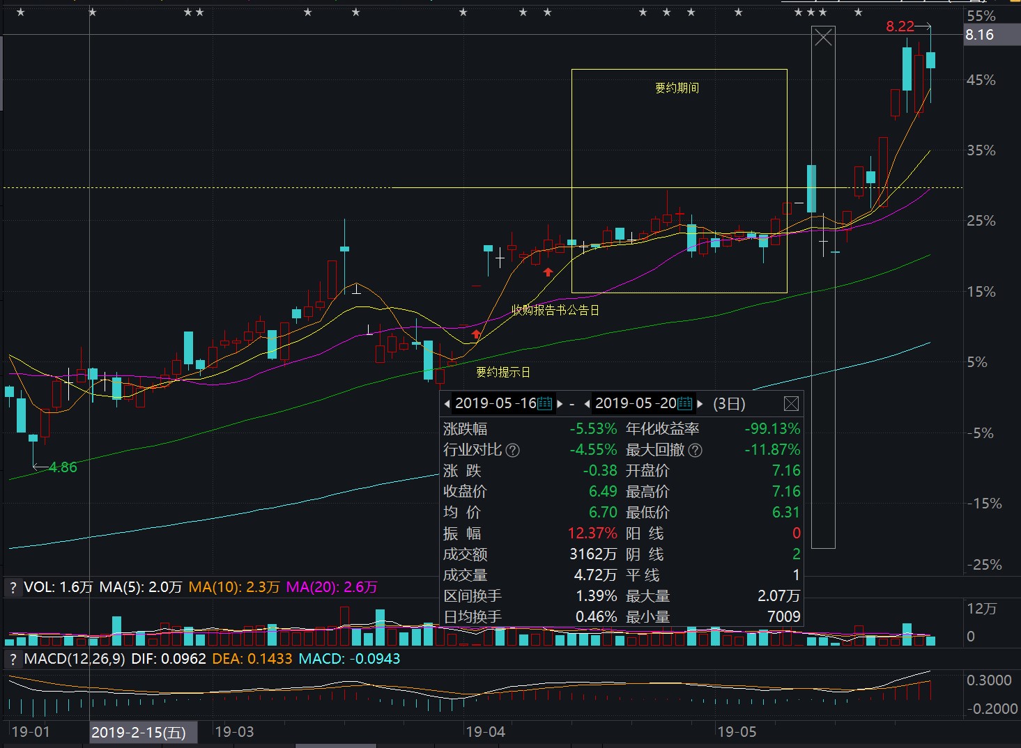Image resolution: width=1021 pixels, height=748 pixels.
Task: Open the start date calendar picker
Action: pos(545,403)
